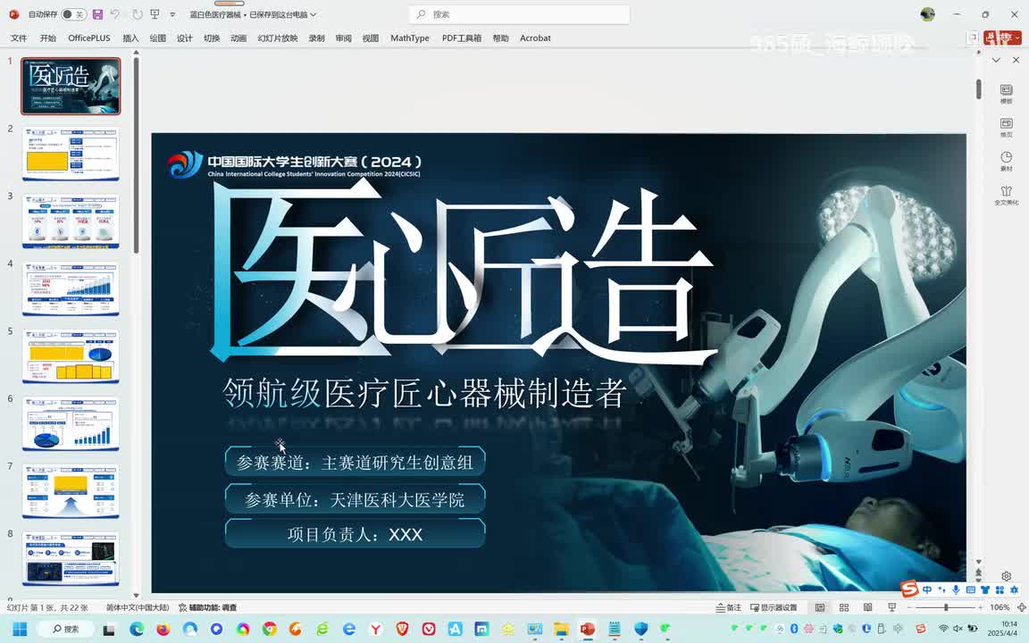Click the 全文美化 beautify icon

pos(1006,195)
